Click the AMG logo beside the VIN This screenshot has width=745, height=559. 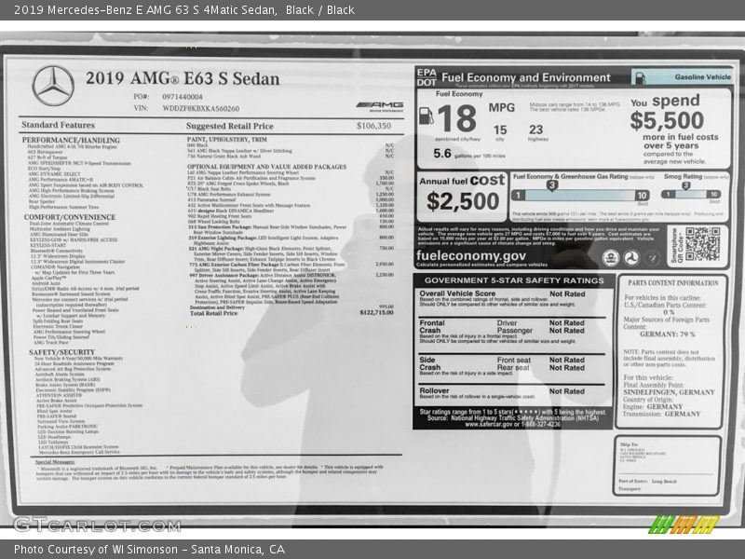380,106
